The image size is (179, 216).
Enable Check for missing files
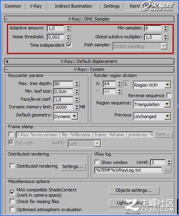[x=12, y=201]
